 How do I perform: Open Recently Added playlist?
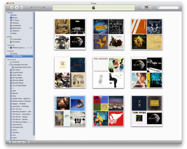tap(20, 80)
